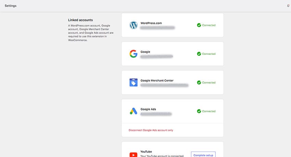Click blurred Merchant Center account detail
This screenshot has height=157, width=291.
(164, 85)
